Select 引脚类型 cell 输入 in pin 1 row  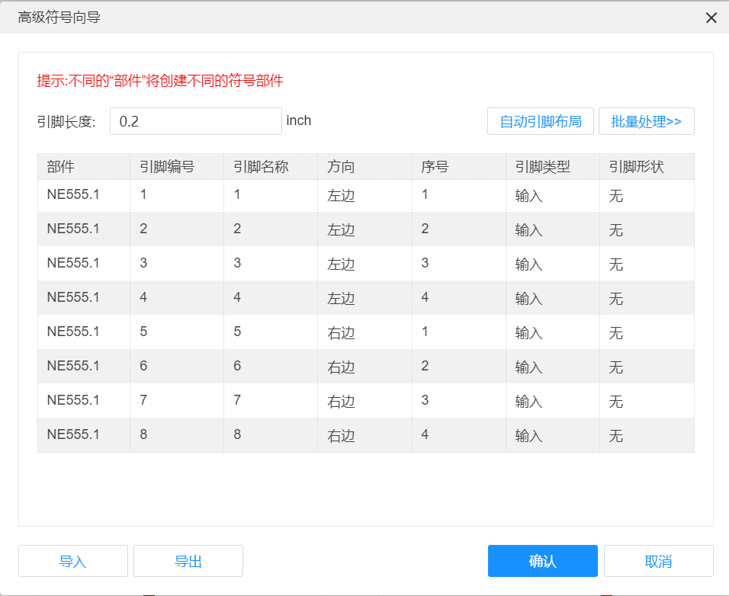[553, 195]
